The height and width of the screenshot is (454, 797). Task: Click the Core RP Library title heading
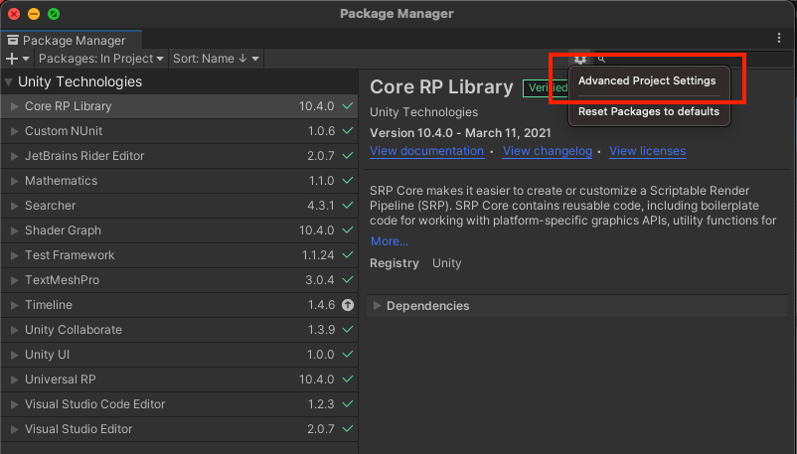click(441, 87)
